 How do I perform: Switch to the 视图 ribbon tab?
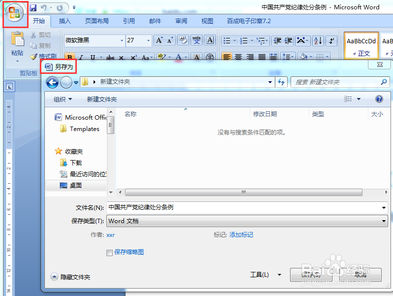[207, 21]
